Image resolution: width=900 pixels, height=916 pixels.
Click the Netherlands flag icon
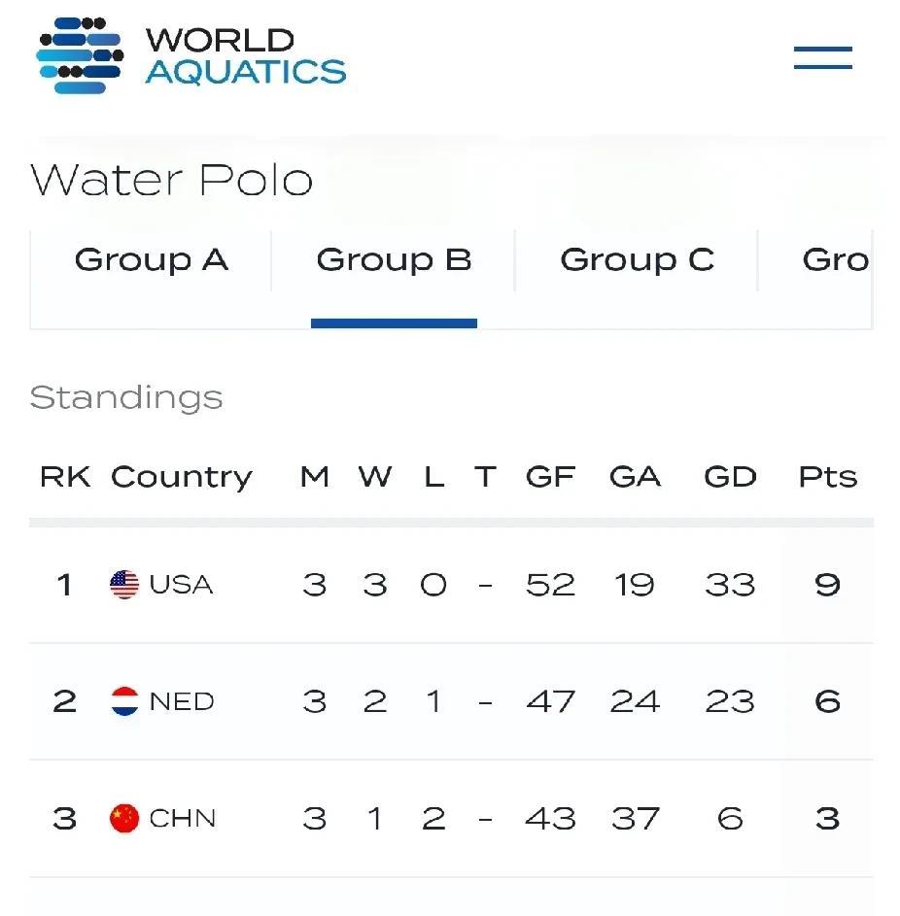(124, 701)
